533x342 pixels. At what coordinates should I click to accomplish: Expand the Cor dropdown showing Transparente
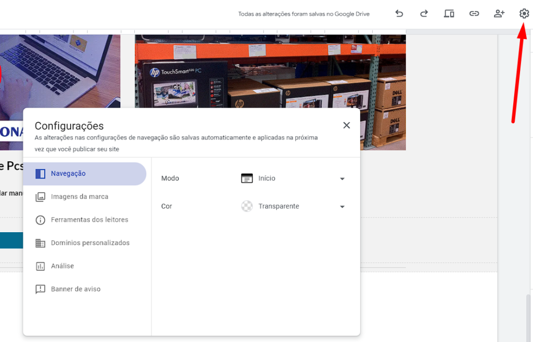click(293, 206)
